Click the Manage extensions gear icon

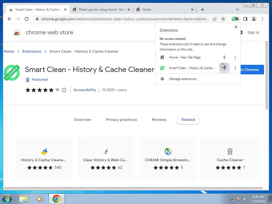[x=162, y=79]
